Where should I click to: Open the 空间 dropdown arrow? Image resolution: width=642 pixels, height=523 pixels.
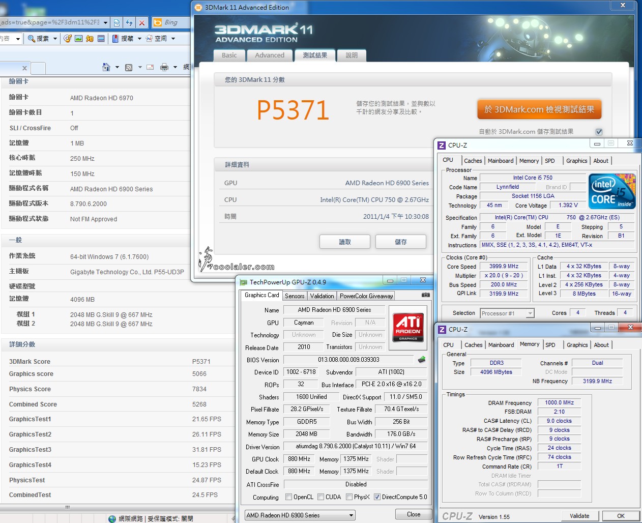coord(173,39)
